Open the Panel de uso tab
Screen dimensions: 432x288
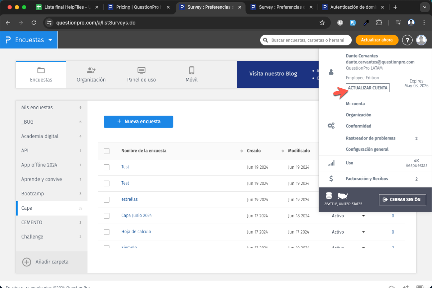pyautogui.click(x=141, y=75)
